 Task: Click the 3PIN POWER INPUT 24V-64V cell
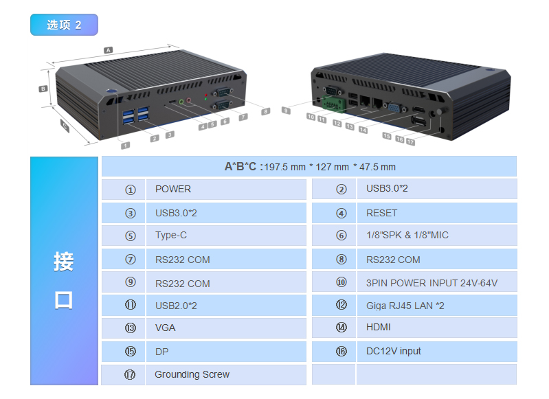click(437, 282)
